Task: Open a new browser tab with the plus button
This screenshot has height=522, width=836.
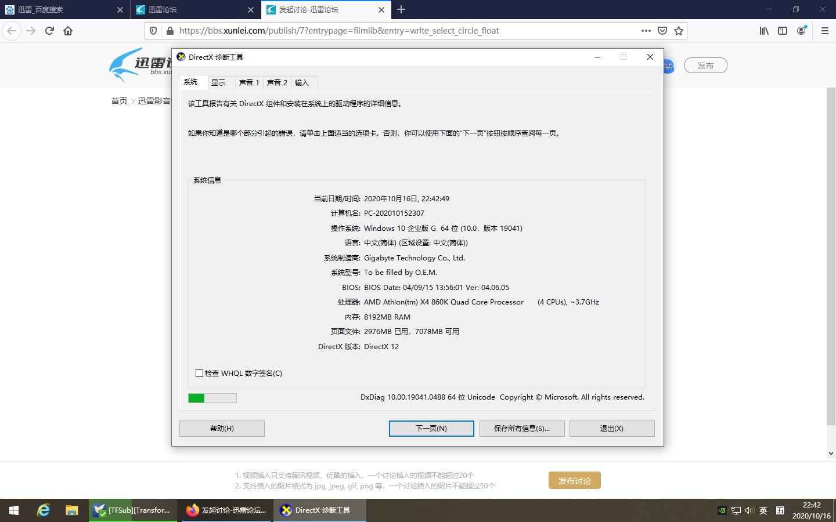Action: pyautogui.click(x=401, y=10)
